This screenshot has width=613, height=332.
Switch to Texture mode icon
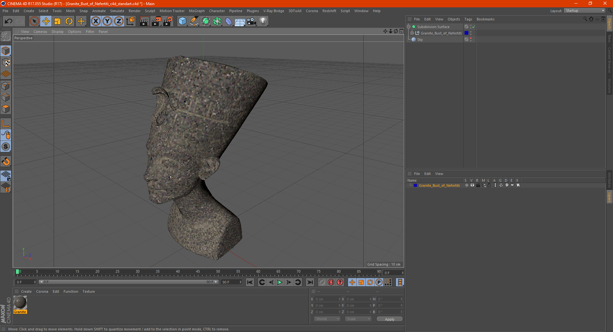tap(6, 63)
